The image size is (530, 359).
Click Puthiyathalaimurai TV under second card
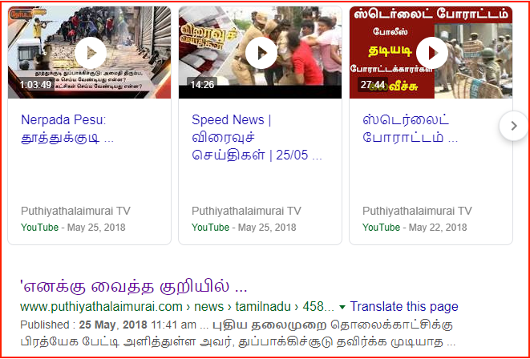246,211
